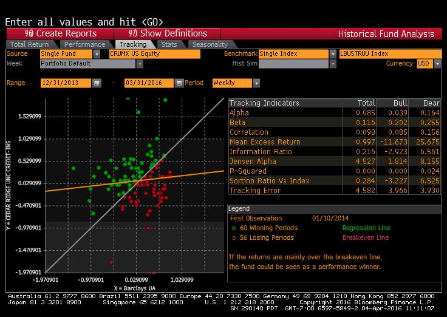Click the LBUSTRUU Index field
This screenshot has width=447, height=317.
(391, 54)
